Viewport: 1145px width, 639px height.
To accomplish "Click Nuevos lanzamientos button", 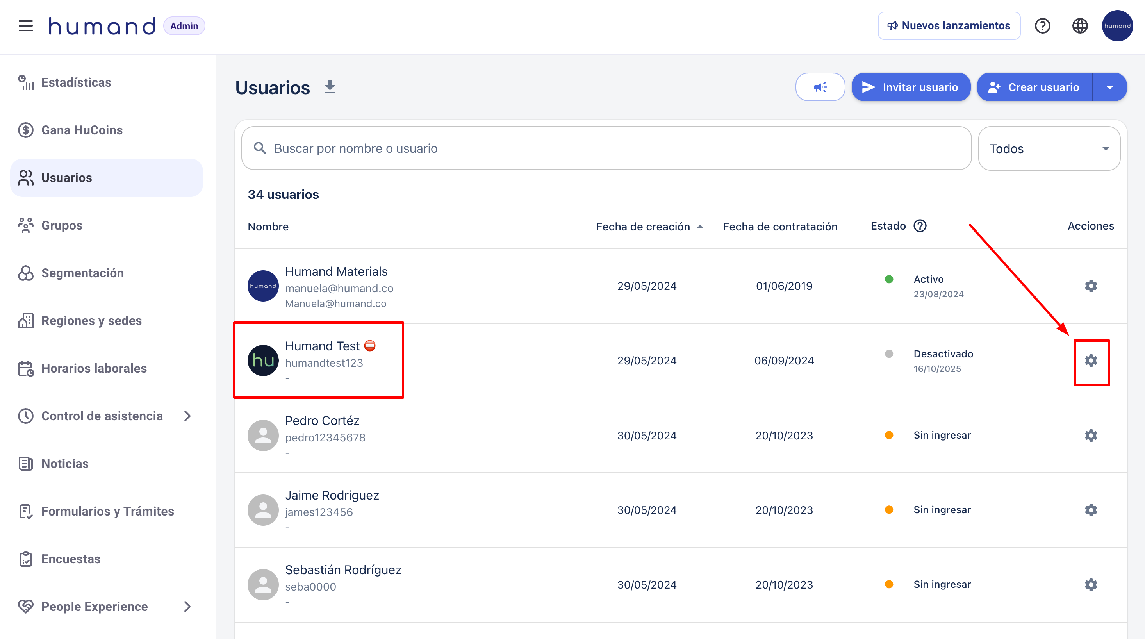I will (949, 26).
